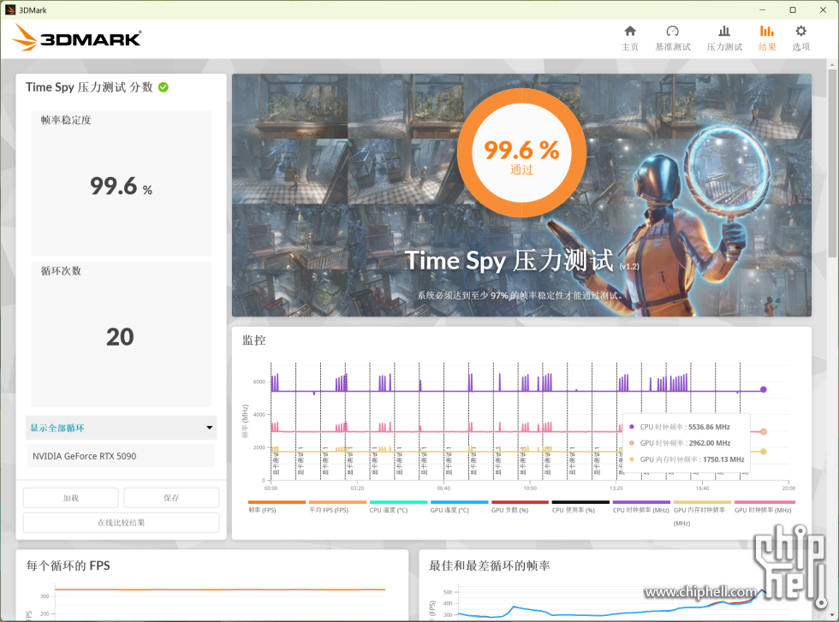Toggle the pink GPU 时钟频率 legend item
The image size is (839, 622).
point(765,506)
